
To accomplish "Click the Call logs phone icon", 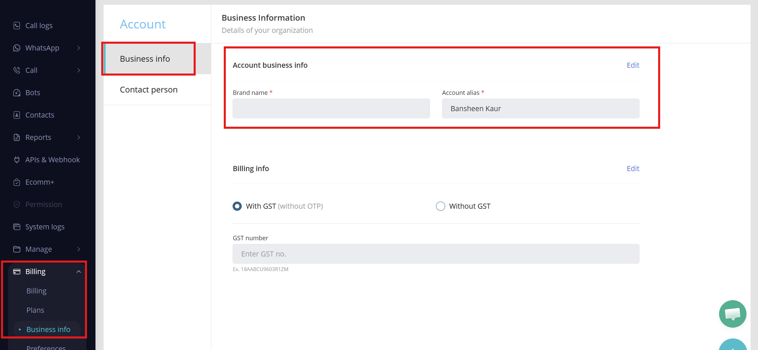I will (x=17, y=25).
